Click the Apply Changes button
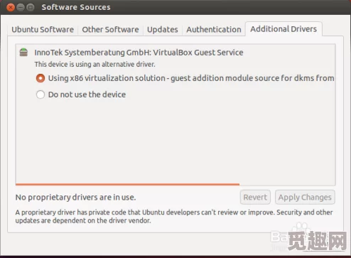This screenshot has width=351, height=258. pos(305,197)
